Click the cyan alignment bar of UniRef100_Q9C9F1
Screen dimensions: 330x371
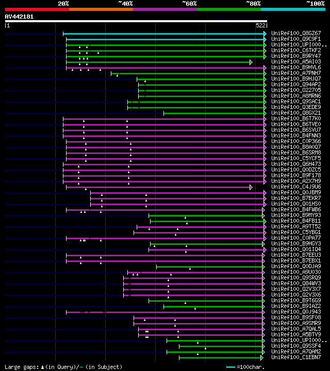pyautogui.click(x=165, y=39)
